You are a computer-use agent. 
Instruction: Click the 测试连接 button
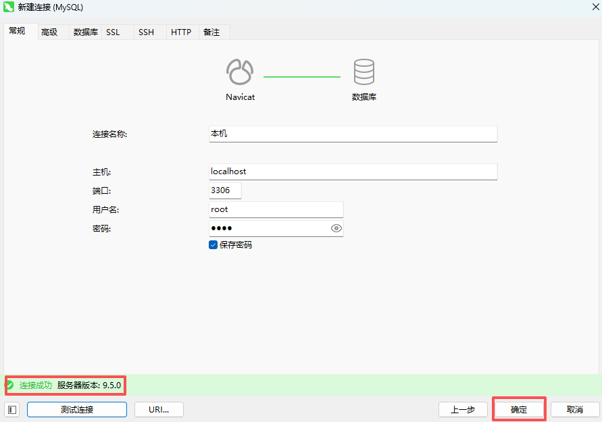point(77,410)
